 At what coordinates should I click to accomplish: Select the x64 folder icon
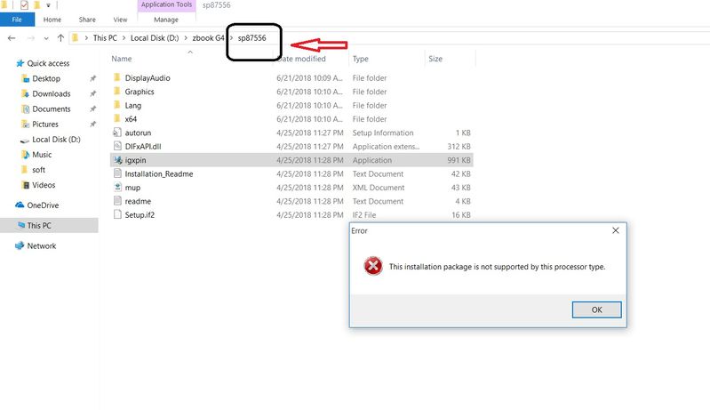[x=116, y=118]
